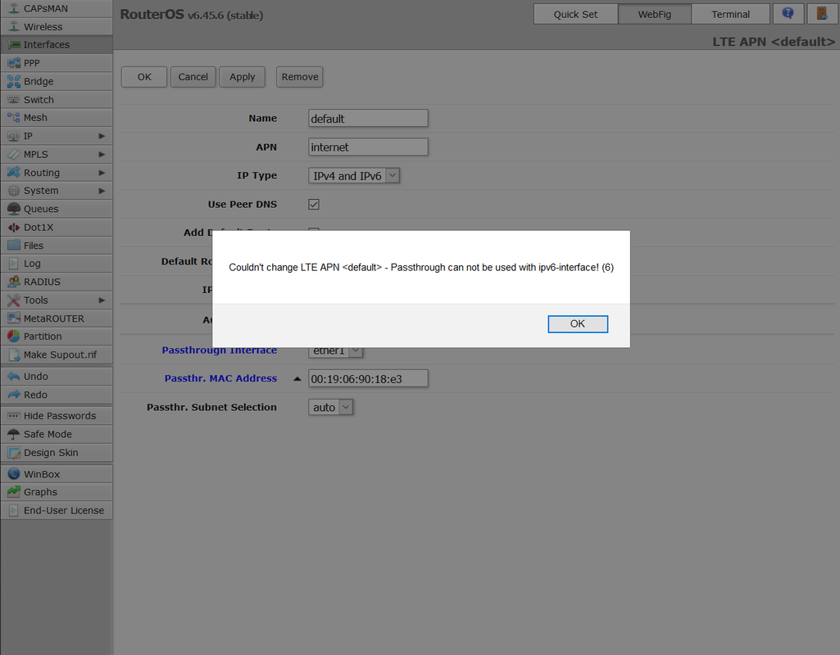Open the Passthrough Interface ether1 dropdown
Viewport: 840px width, 655px height.
(335, 350)
